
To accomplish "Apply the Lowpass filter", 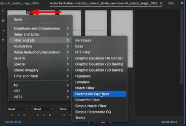I will (x=100, y=82).
